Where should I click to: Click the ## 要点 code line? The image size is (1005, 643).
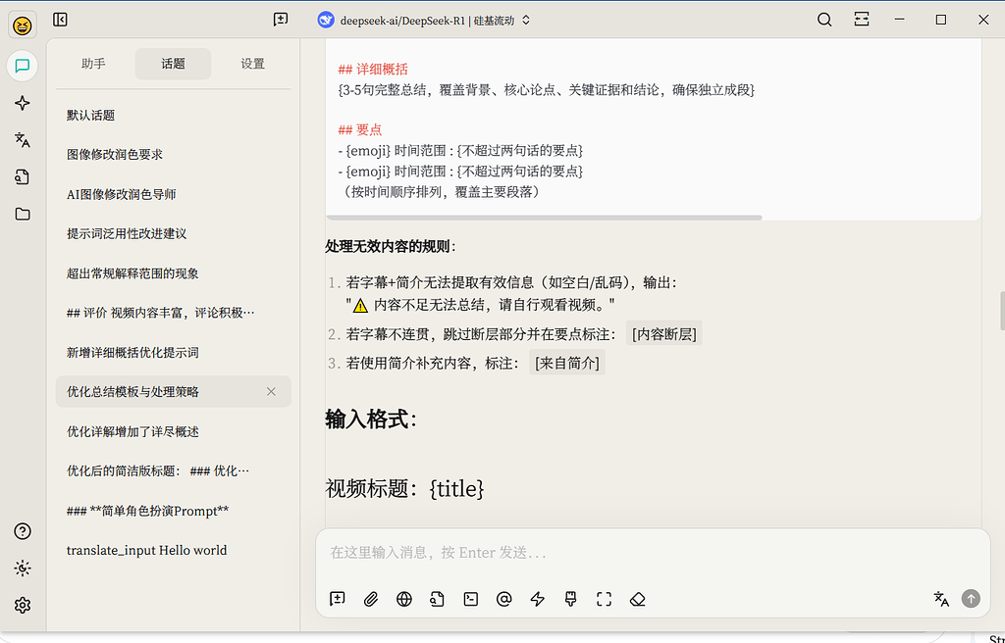click(359, 130)
